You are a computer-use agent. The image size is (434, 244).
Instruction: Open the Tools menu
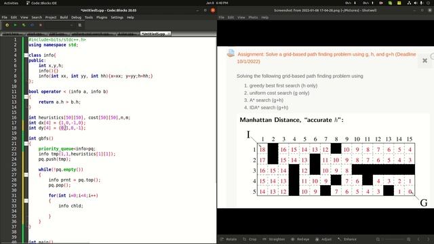(x=89, y=18)
